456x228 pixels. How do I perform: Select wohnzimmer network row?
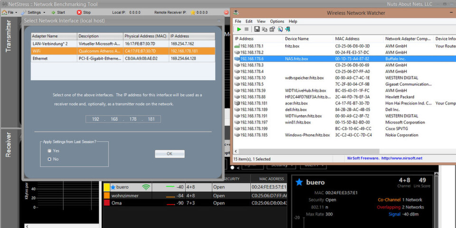(x=195, y=196)
